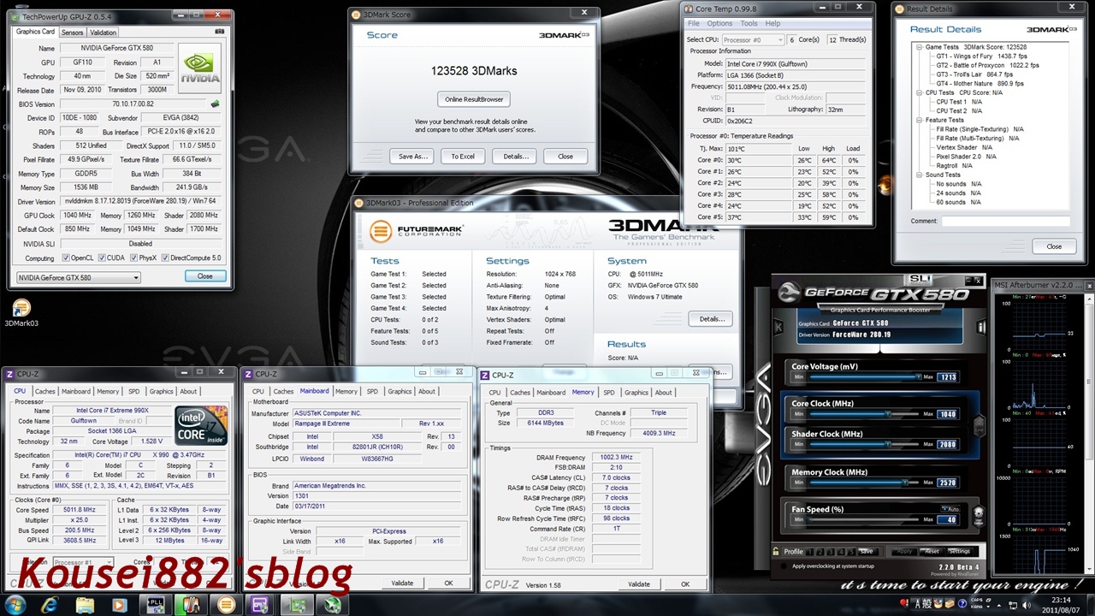The height and width of the screenshot is (616, 1095).
Task: Toggle the CUDA checkbox in GPU-Z
Action: 102,258
